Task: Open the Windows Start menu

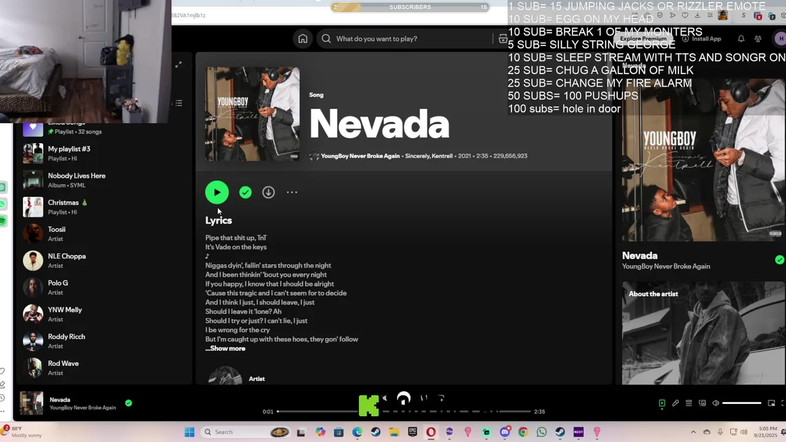Action: pos(190,432)
